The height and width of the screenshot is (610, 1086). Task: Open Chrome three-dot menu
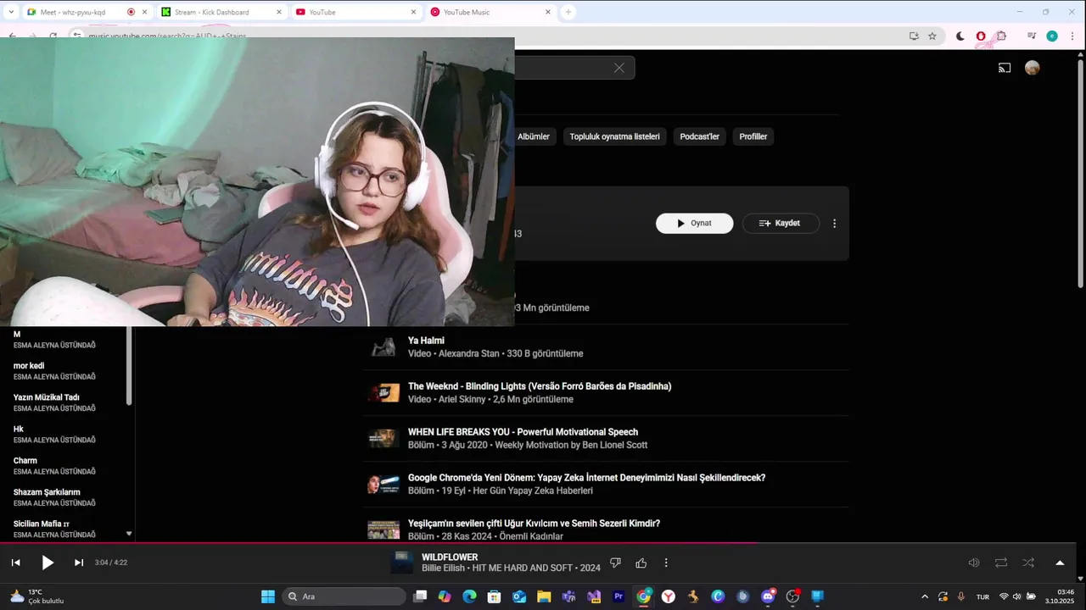coord(1073,36)
